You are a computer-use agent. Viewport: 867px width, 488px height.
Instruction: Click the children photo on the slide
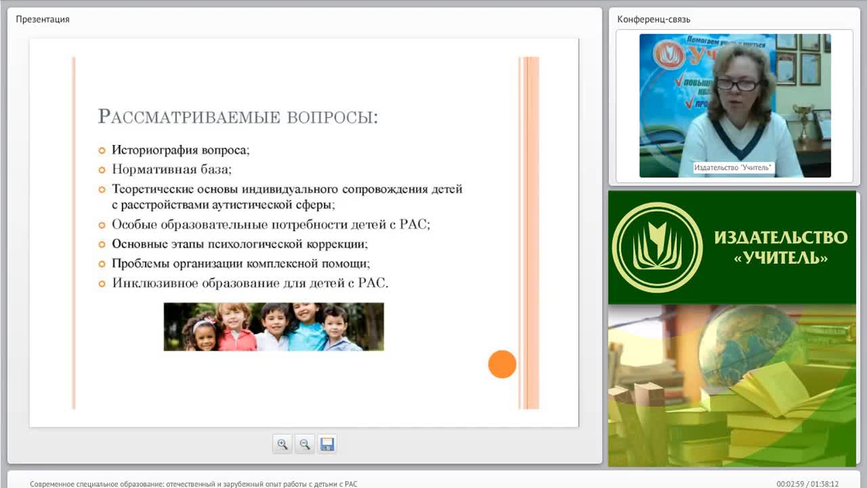tap(274, 327)
